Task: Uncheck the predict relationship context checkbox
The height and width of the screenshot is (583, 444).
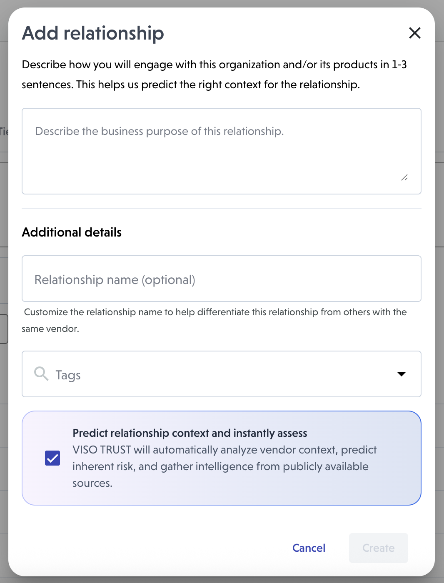Action: (x=52, y=458)
